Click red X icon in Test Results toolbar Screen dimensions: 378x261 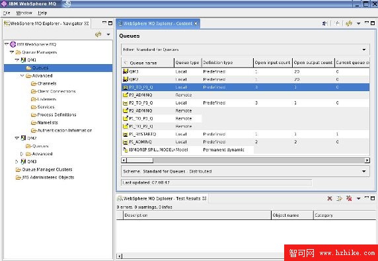pos(330,198)
